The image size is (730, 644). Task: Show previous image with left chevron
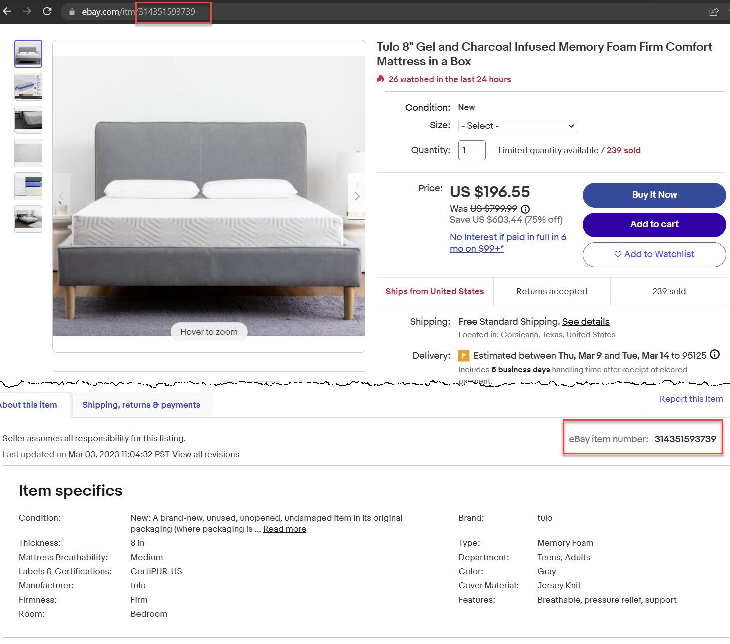[x=61, y=196]
